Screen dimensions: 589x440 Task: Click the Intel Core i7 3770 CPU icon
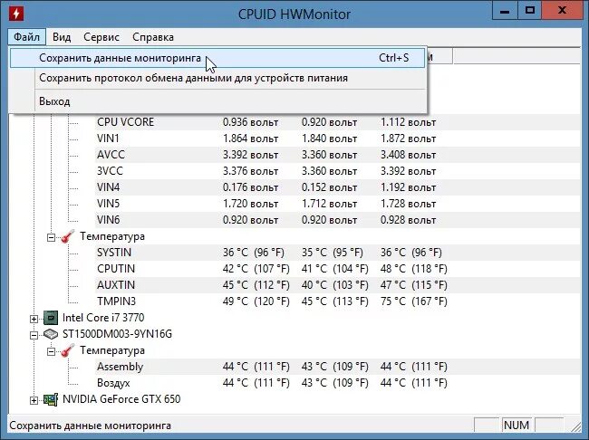coord(51,318)
